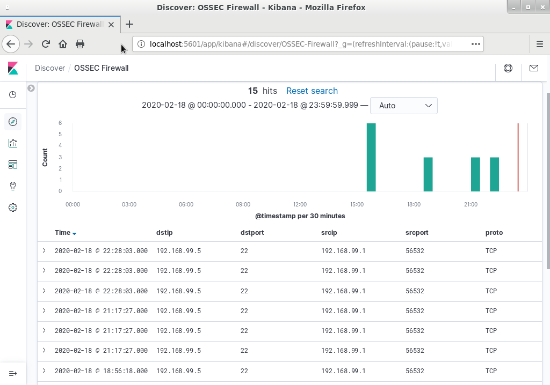The image size is (550, 385).
Task: Click the page vertical scrollbar
Action: pos(548,181)
